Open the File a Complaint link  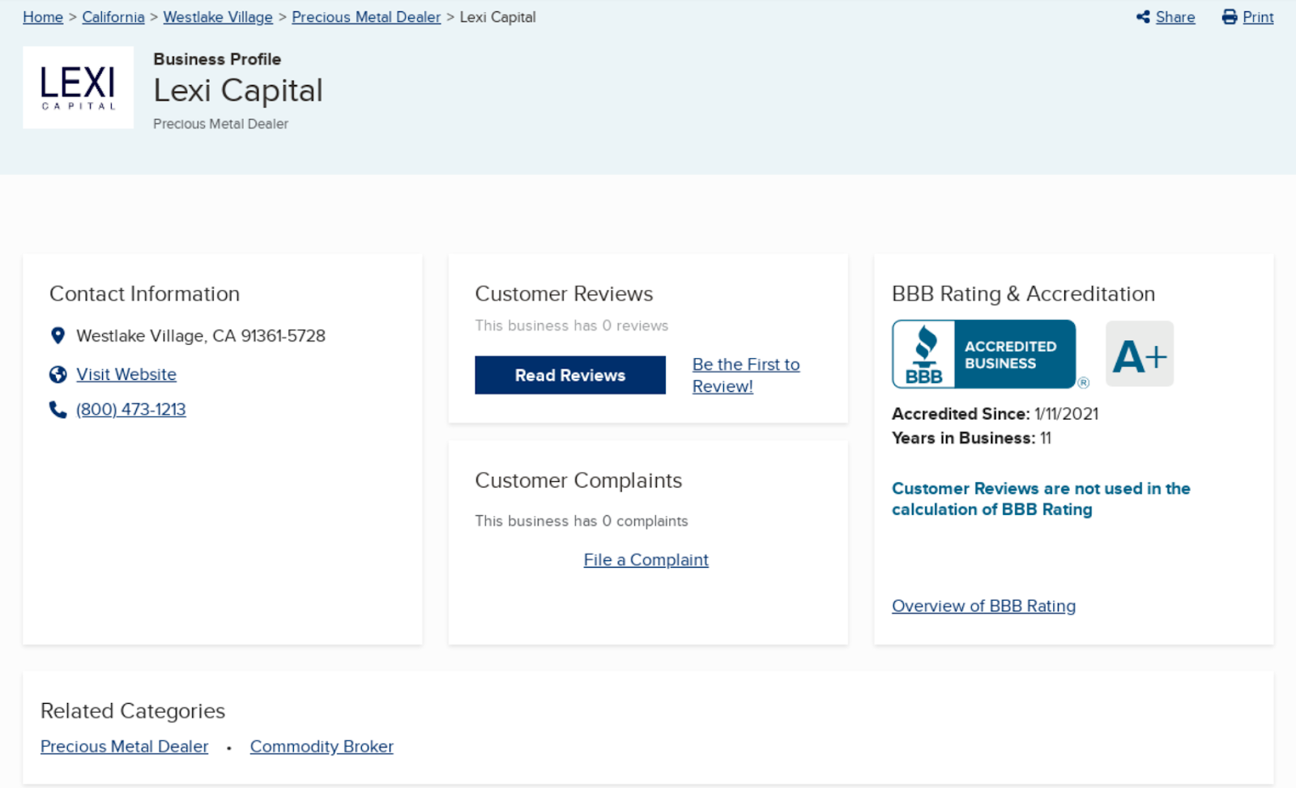coord(646,560)
